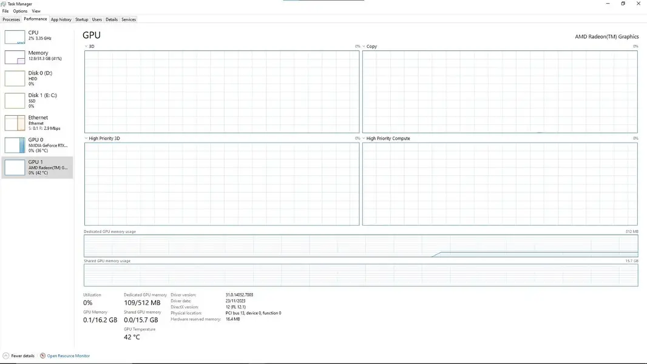Viewport: 647px width, 364px height.
Task: Select Disk 1 (E: C:) SSD graph icon
Action: pyautogui.click(x=15, y=101)
